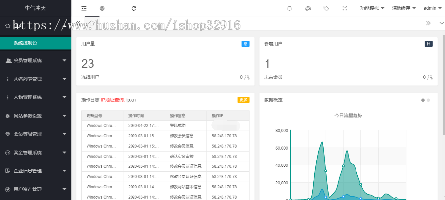This screenshot has height=200, width=445.
Task: Select first carousel dot in 数据概览
Action: click(x=423, y=100)
